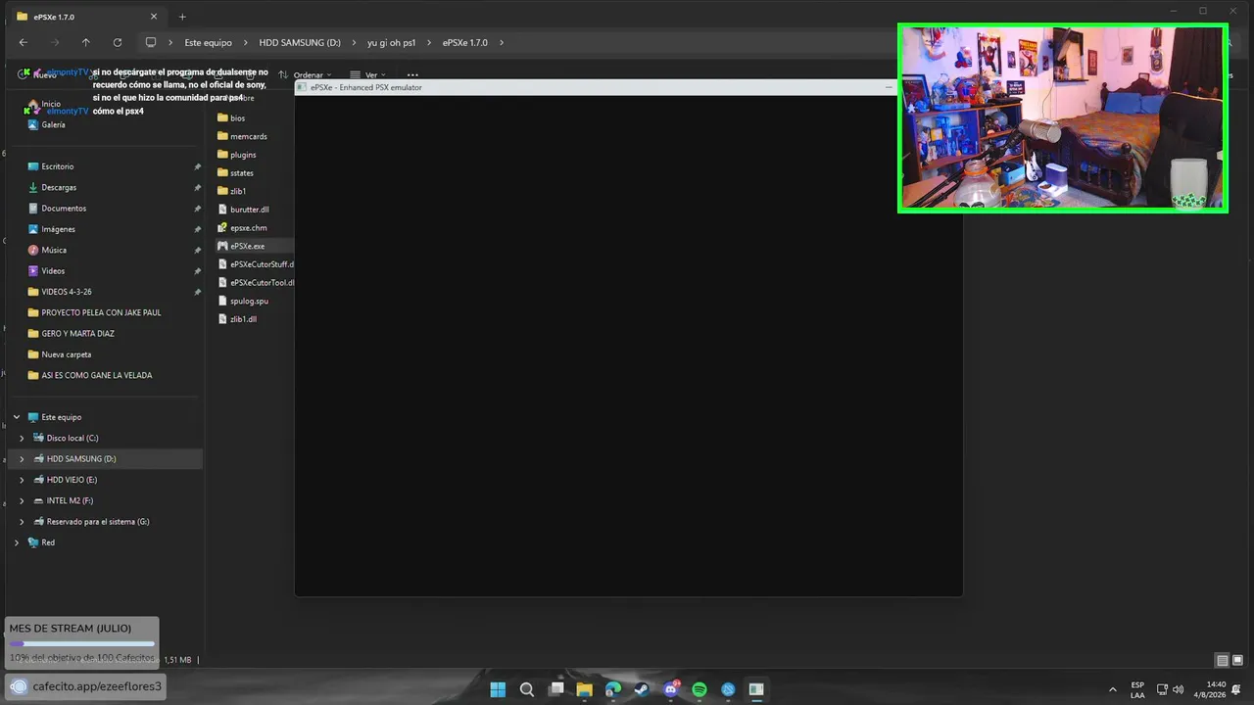The image size is (1254, 705).
Task: Click the ePSXe emulator window title bar
Action: pos(596,87)
